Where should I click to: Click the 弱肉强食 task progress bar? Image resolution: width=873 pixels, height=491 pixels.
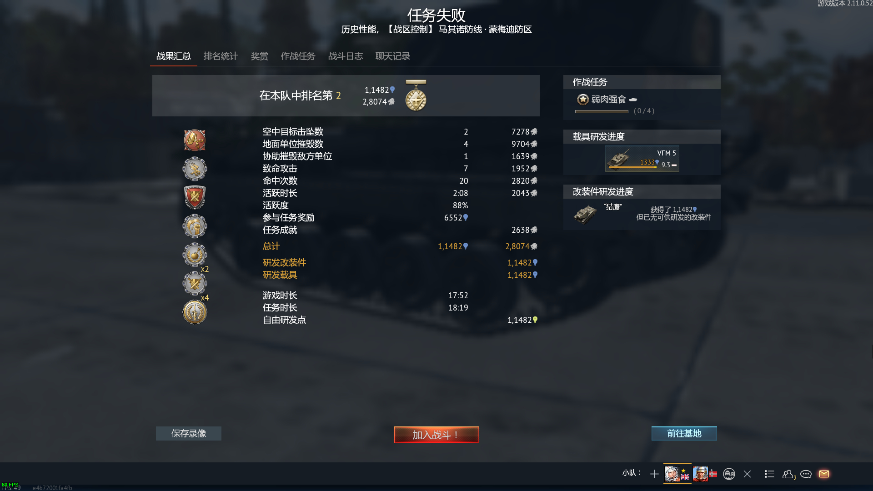(602, 111)
